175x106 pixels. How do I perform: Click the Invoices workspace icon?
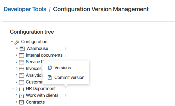(22, 69)
